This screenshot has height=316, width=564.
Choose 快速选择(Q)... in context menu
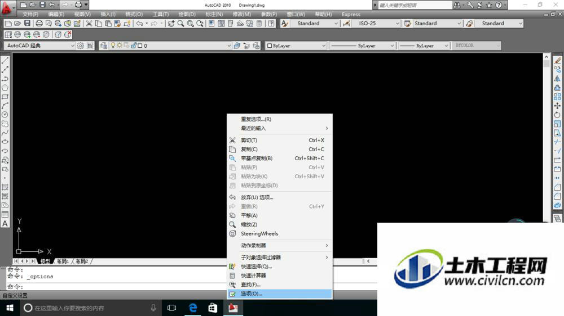coord(280,267)
